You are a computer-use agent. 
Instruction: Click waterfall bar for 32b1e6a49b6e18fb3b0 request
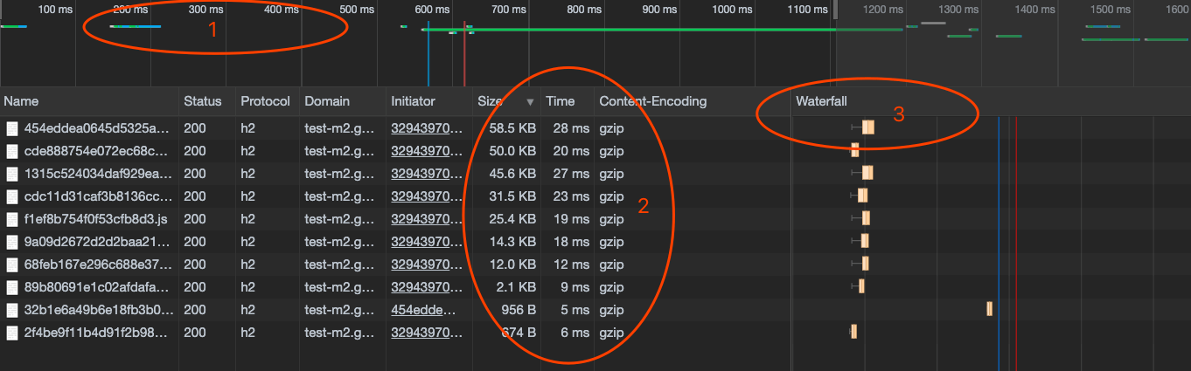(x=990, y=309)
